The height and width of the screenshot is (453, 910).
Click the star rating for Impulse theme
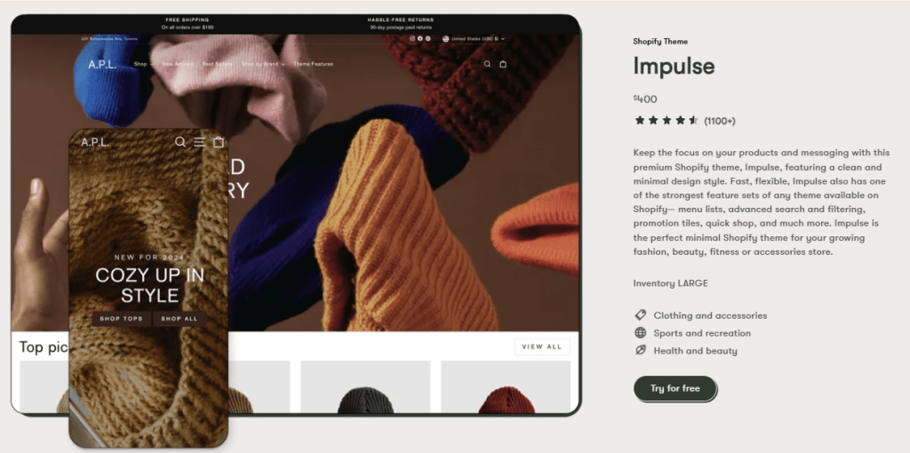click(667, 121)
